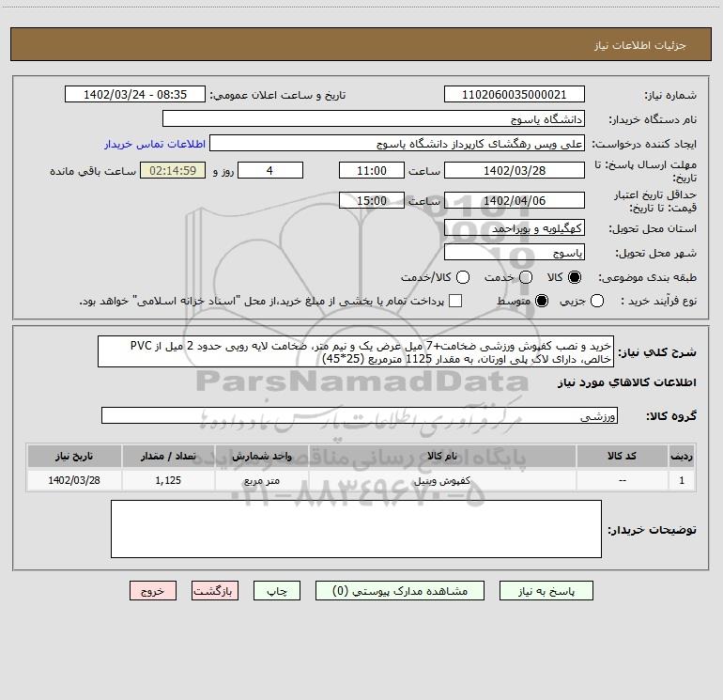723x700 pixels.
Task: Click the quantity cell 1,125
Action: coord(168,480)
